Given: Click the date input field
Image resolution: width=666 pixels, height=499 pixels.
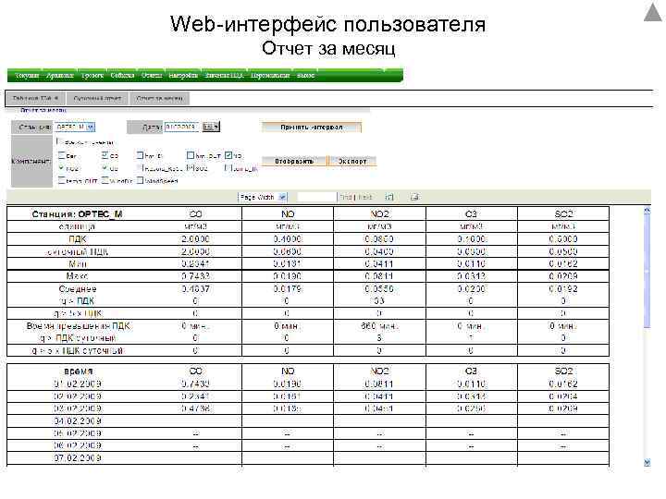Looking at the screenshot, I should pyautogui.click(x=181, y=127).
